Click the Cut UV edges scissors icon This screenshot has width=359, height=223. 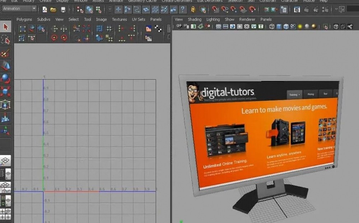77,29
